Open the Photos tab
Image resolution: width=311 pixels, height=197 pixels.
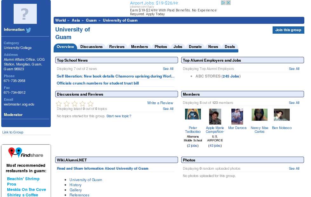(x=161, y=47)
